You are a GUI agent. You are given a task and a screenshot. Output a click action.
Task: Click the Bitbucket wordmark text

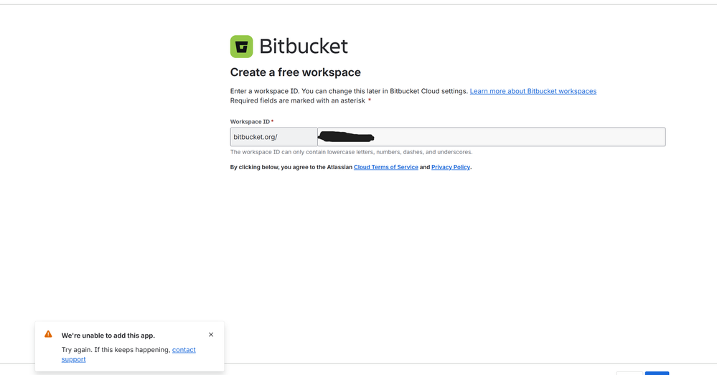pos(304,47)
